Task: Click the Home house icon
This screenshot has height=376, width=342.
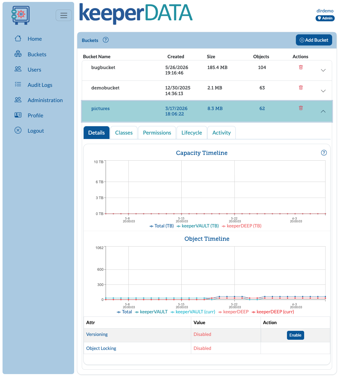Action: coord(18,38)
